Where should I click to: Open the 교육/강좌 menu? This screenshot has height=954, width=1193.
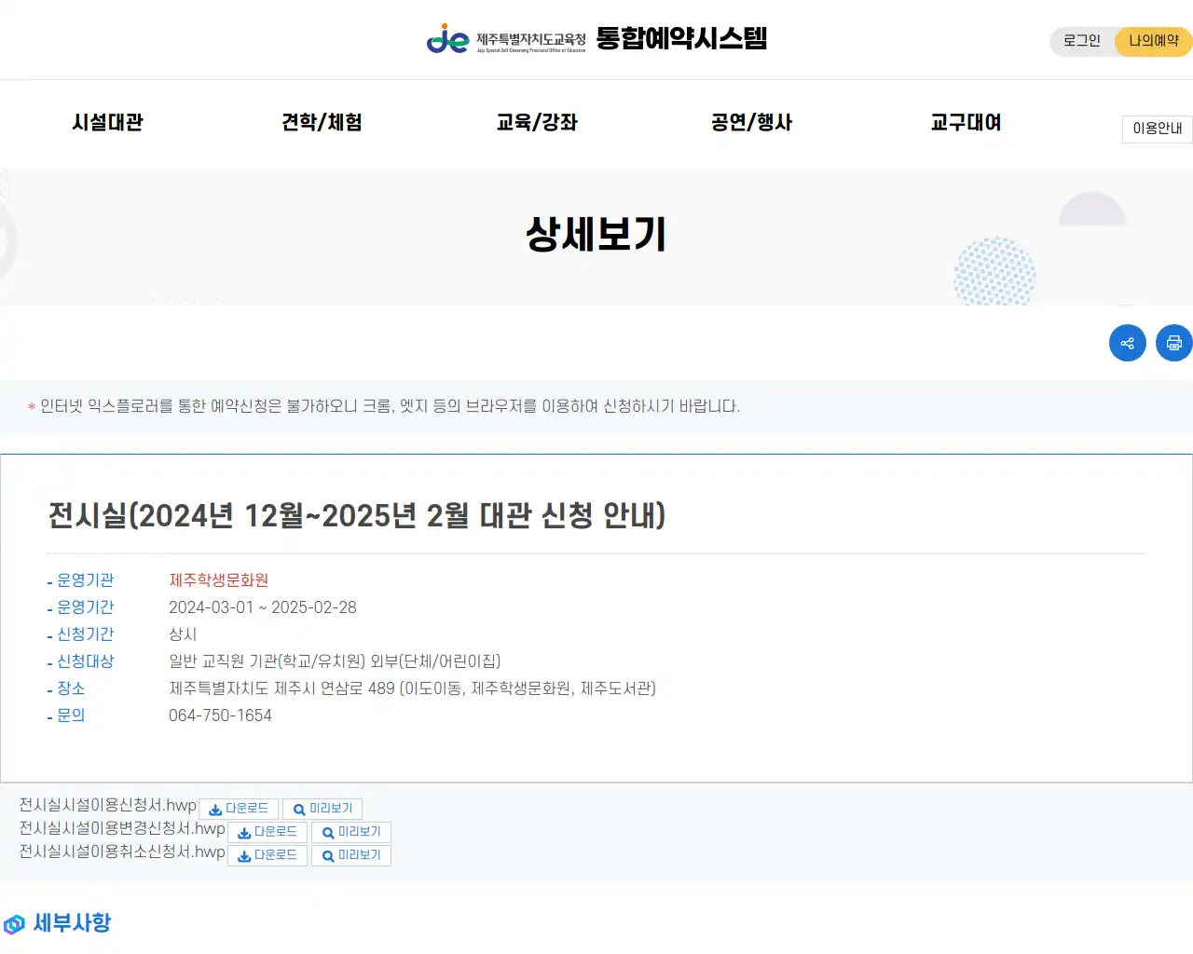point(537,122)
